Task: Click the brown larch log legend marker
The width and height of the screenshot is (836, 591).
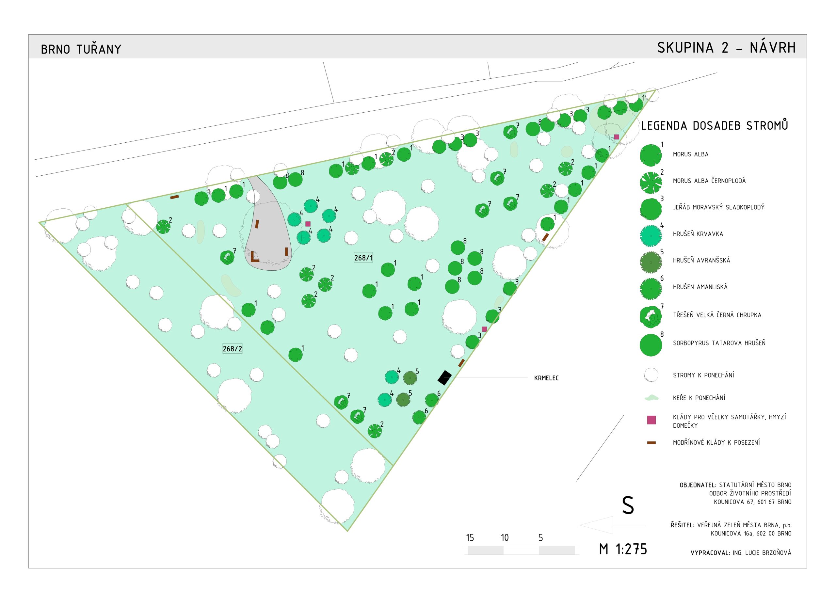Action: (x=651, y=443)
